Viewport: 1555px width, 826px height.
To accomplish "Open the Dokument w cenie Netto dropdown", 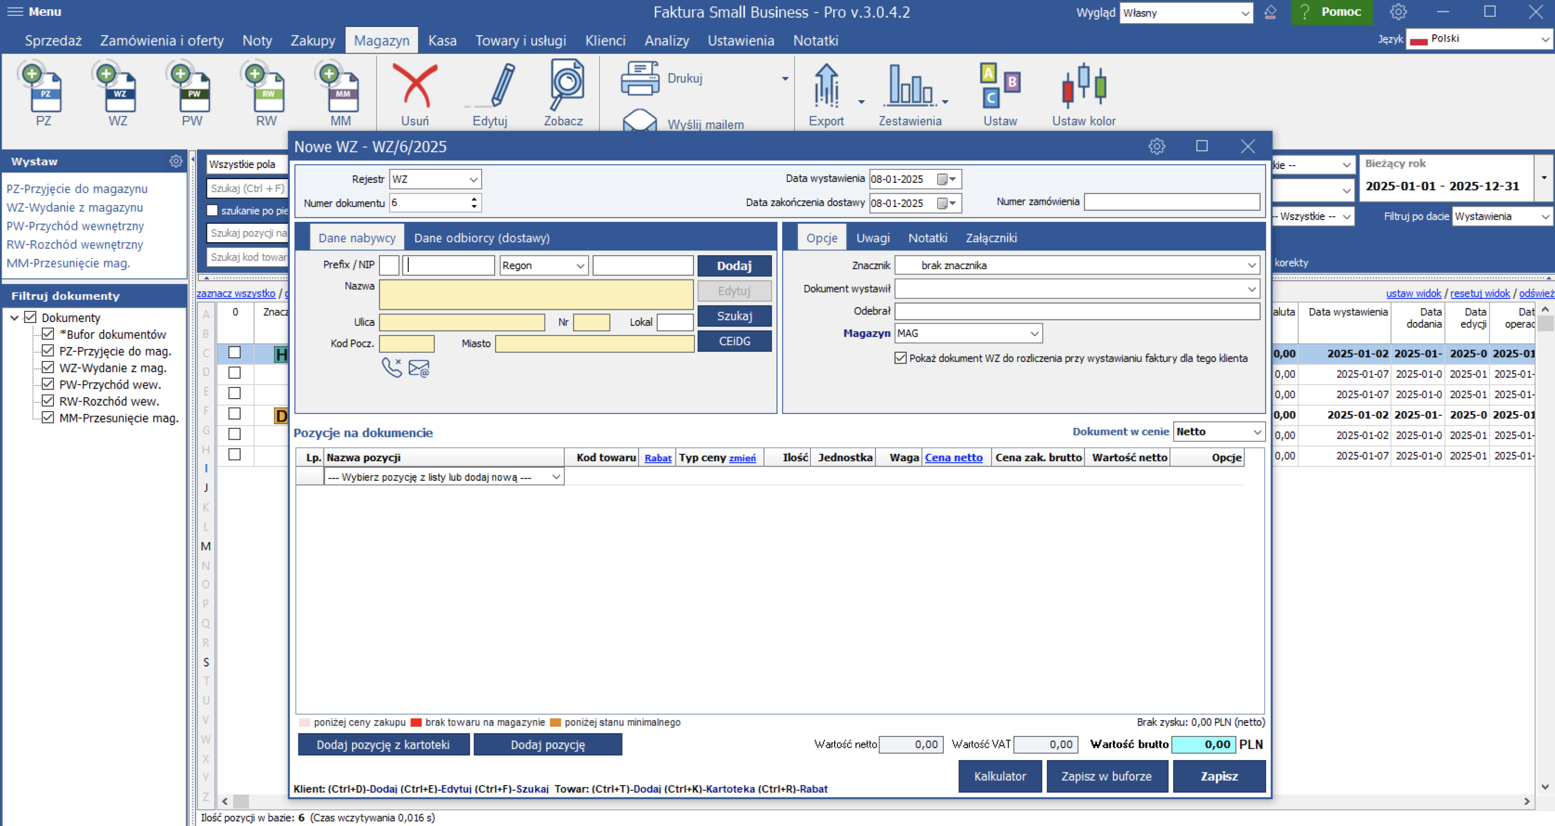I will point(1219,432).
